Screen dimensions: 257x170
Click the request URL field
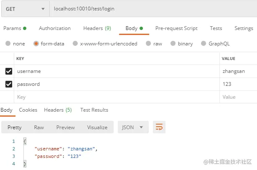tap(153, 9)
